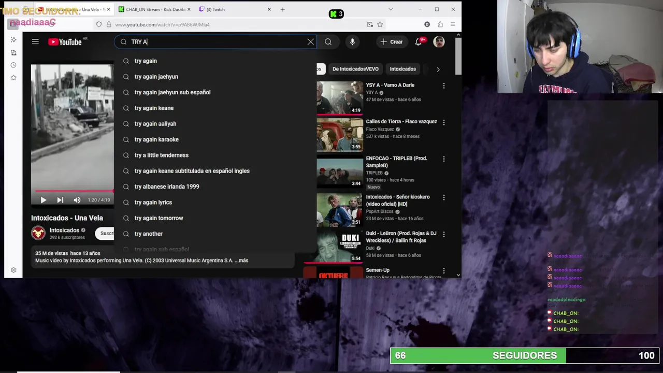Screen dimensions: 663x373
Task: Open the YouTube hamburger guide menu
Action: pyautogui.click(x=35, y=42)
